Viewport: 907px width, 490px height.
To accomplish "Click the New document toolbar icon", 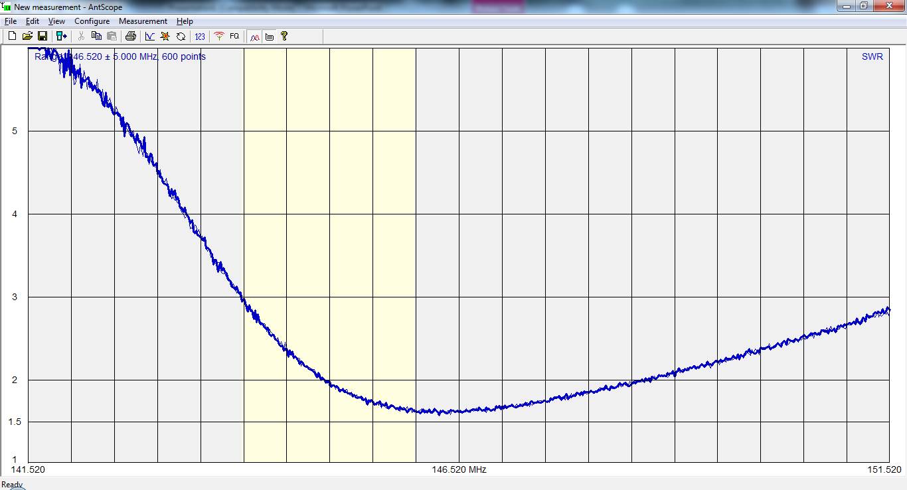I will click(x=12, y=37).
